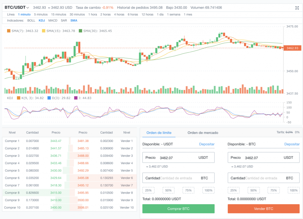Click the blue D(3) legend swatch
This screenshot has height=219, width=303.
point(49,98)
